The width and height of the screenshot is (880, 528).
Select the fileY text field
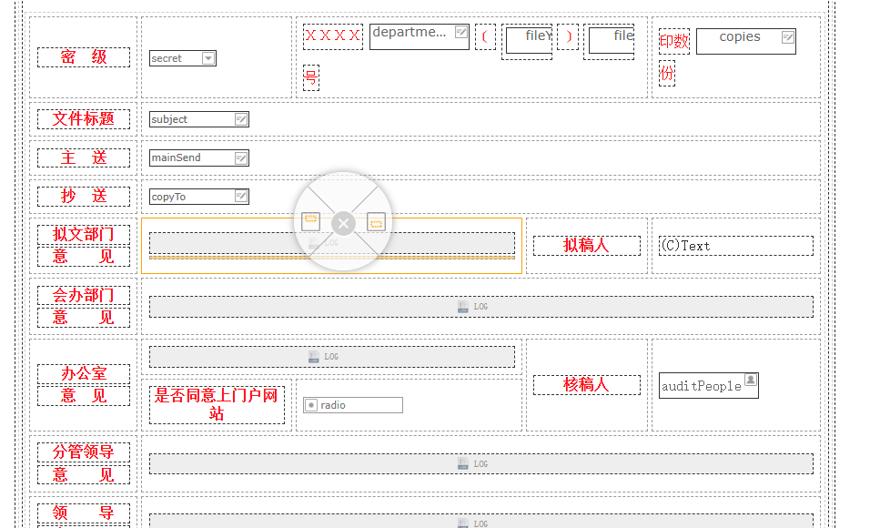point(530,40)
